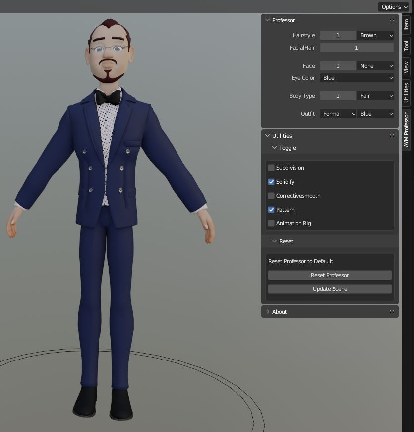
Task: Open the Brown hair color dropdown
Action: point(375,35)
